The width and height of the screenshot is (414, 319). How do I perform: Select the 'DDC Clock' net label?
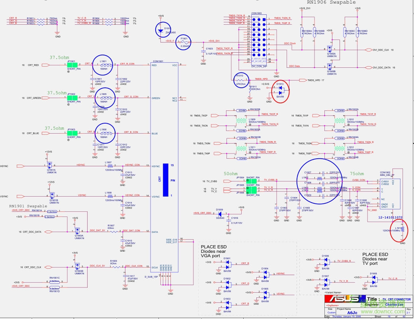pos(290,43)
